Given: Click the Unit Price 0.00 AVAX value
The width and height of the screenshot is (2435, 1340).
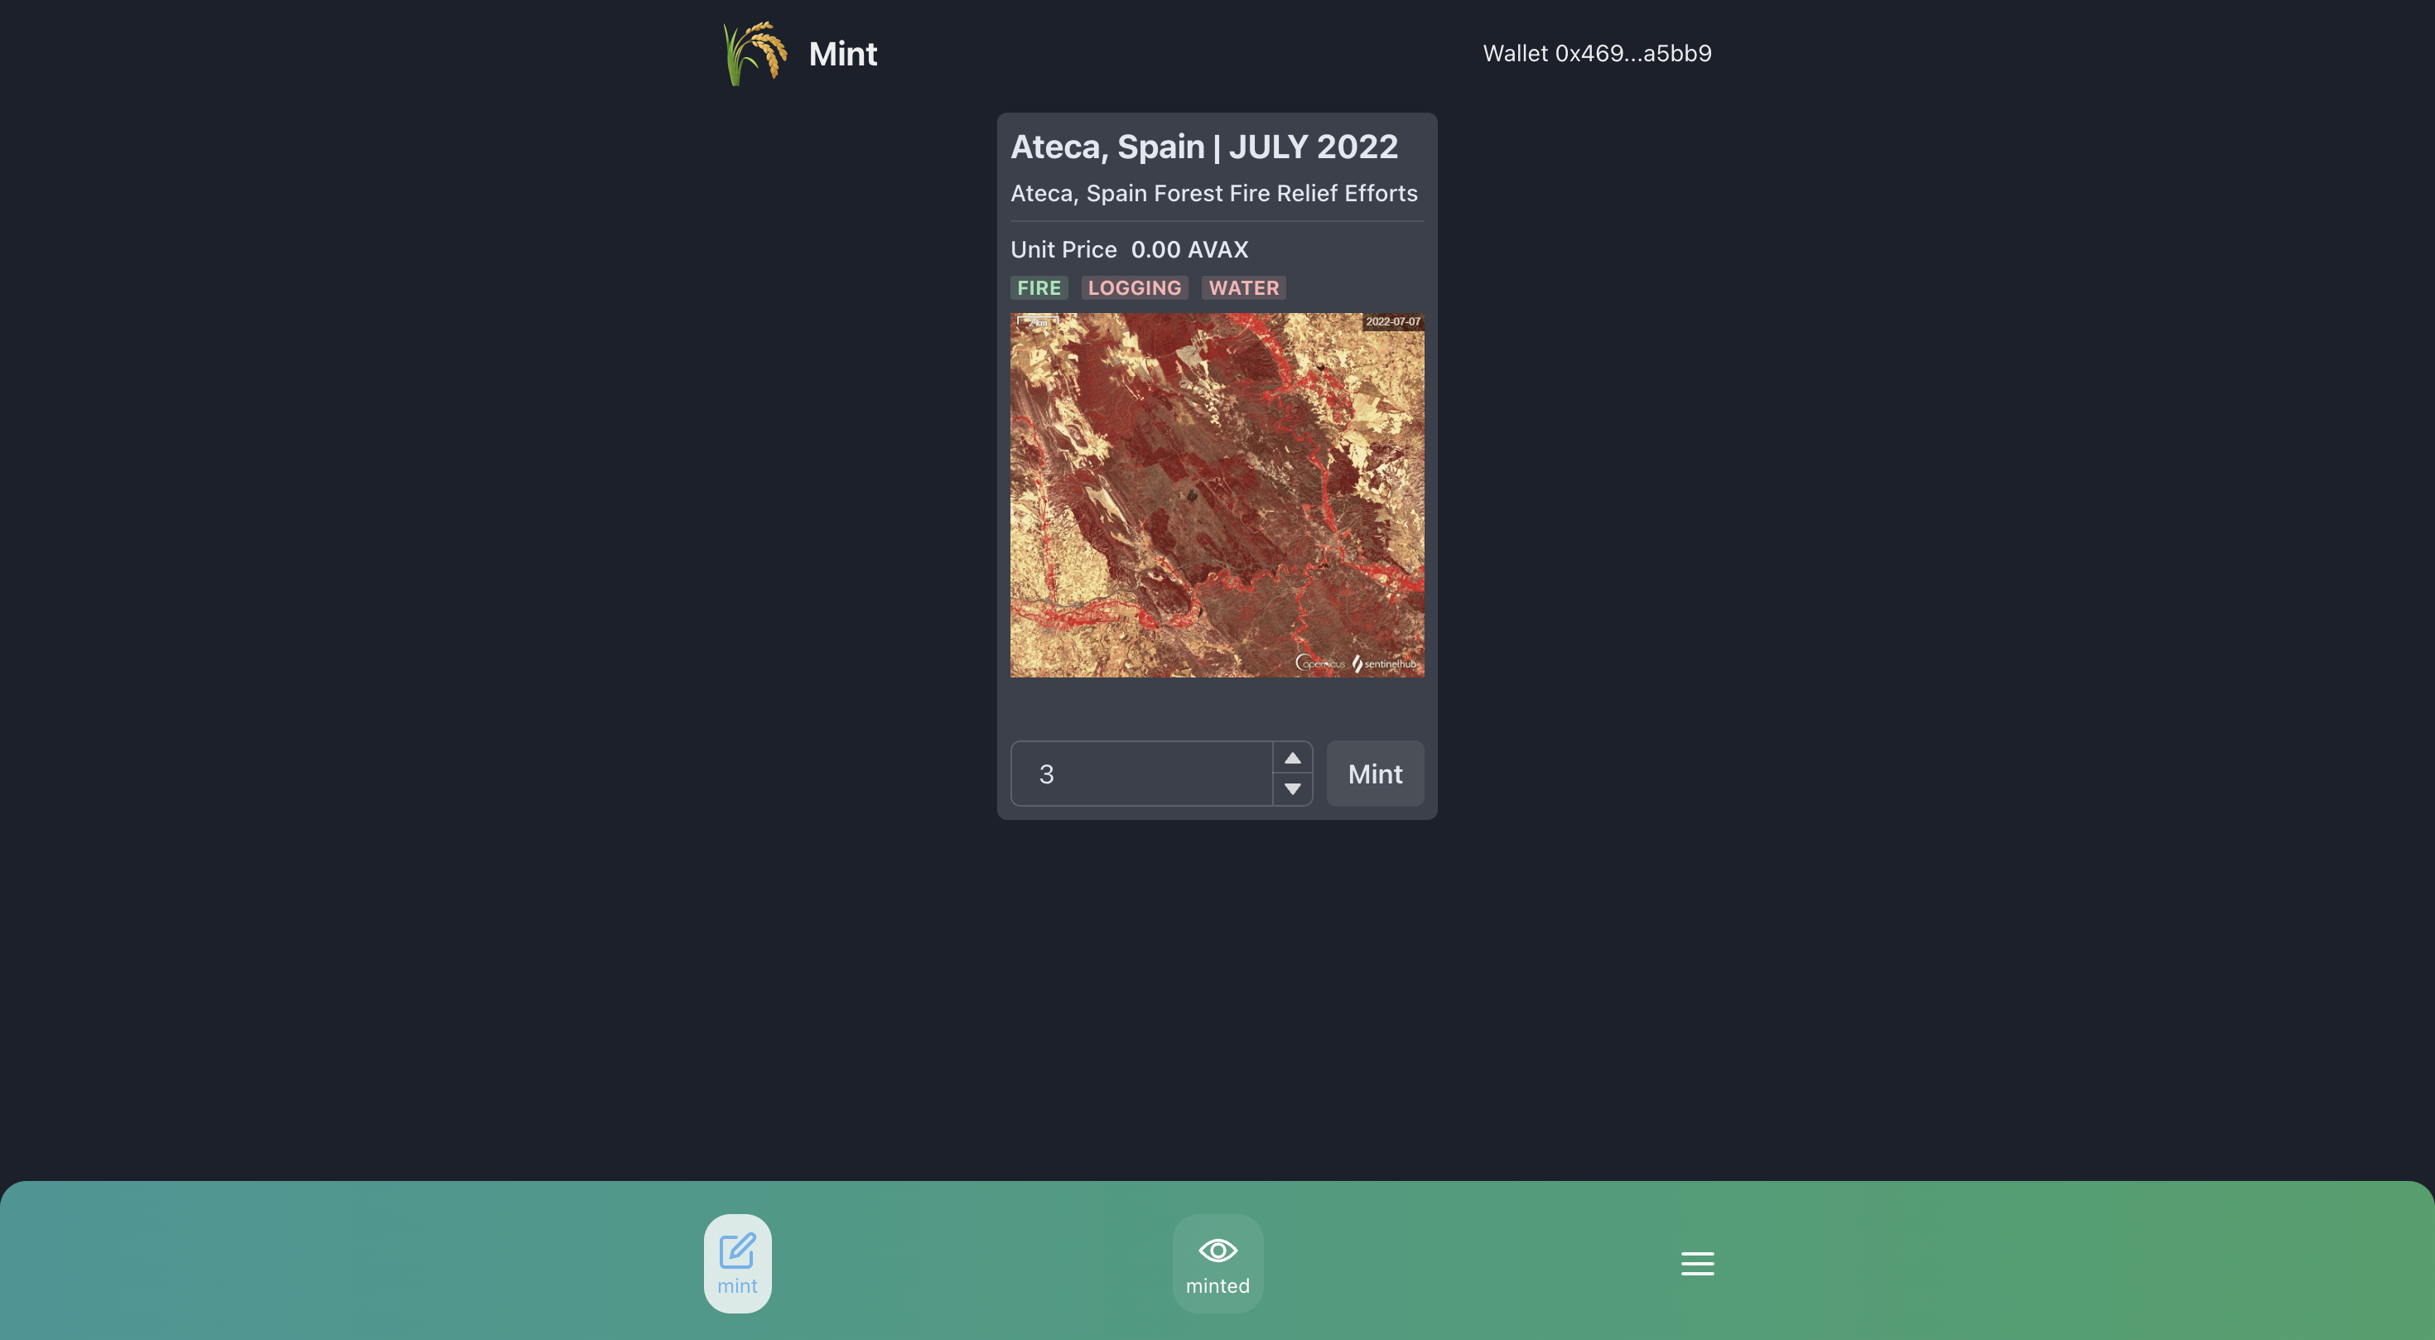Looking at the screenshot, I should click(1189, 249).
